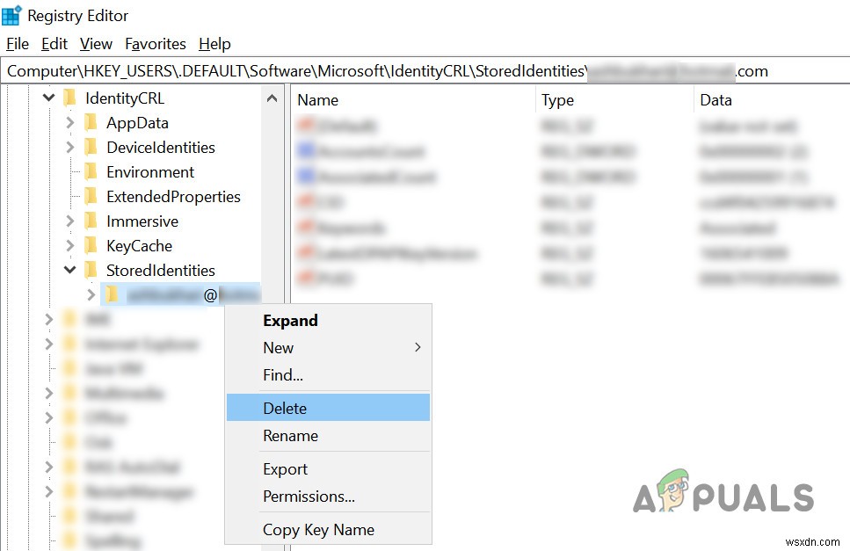Viewport: 850px width, 551px height.
Task: Select the DeviceIdentities tree item
Action: click(x=161, y=148)
